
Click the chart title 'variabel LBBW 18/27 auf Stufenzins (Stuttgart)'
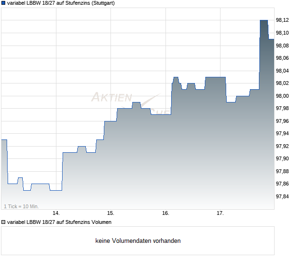[61, 3]
